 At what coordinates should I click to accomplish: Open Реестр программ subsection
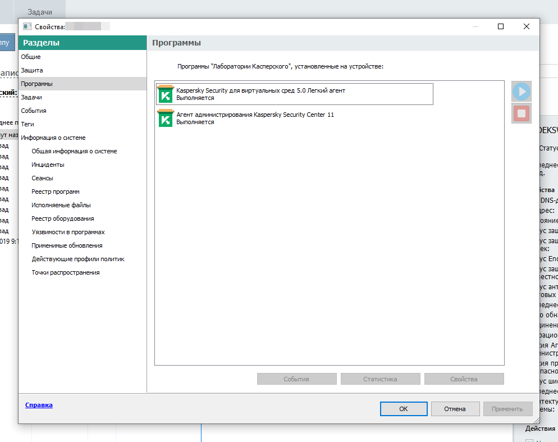[x=56, y=192]
